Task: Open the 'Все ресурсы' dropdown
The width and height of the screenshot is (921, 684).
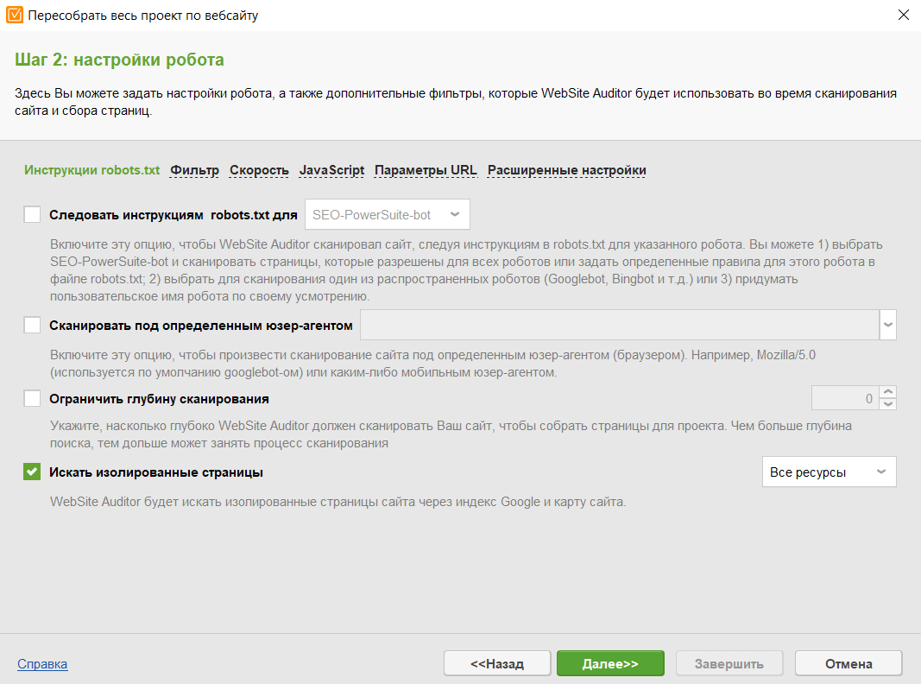Action: tap(830, 472)
